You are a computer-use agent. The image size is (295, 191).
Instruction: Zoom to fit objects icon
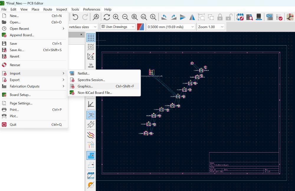point(144,17)
